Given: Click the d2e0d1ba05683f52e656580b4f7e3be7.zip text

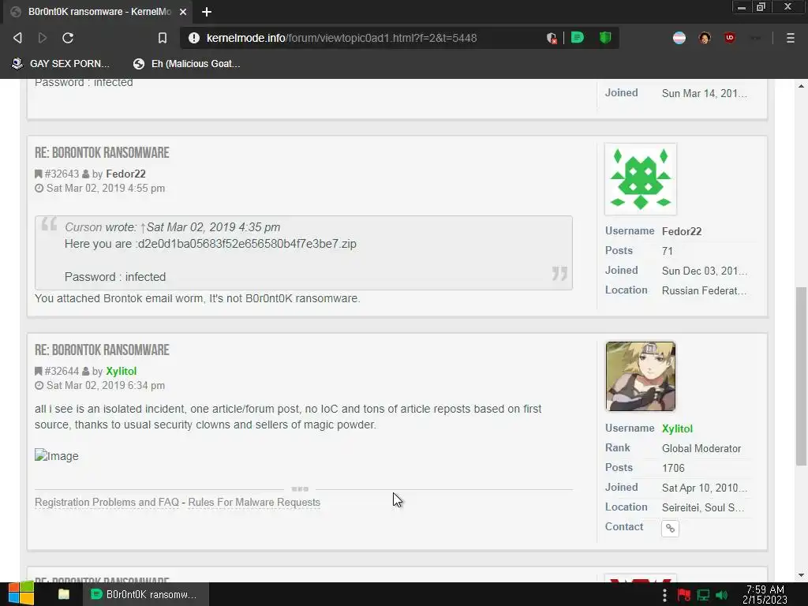Looking at the screenshot, I should pos(247,244).
